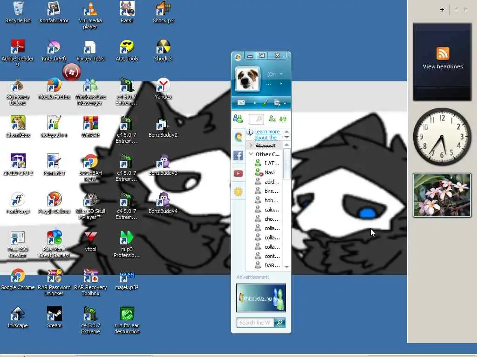Screen dimensions: 477x357
Task: Launch Adobe Reader 9 shortcut
Action: (18, 53)
